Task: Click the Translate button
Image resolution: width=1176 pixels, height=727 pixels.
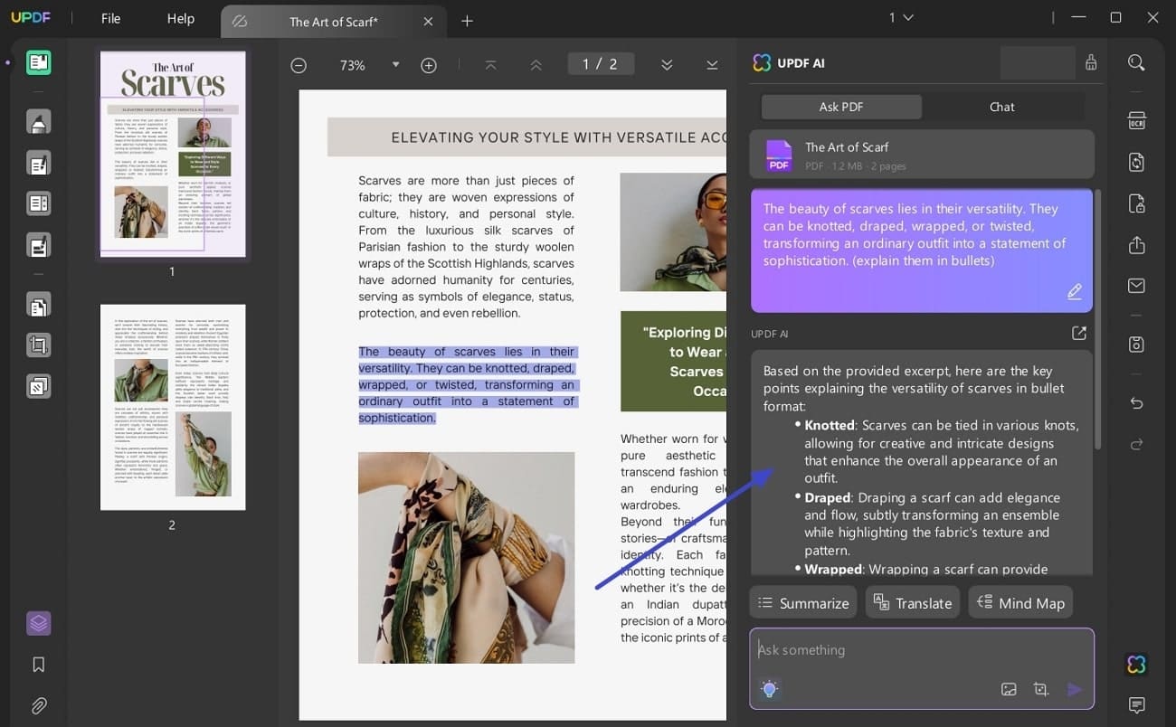Action: 912,601
